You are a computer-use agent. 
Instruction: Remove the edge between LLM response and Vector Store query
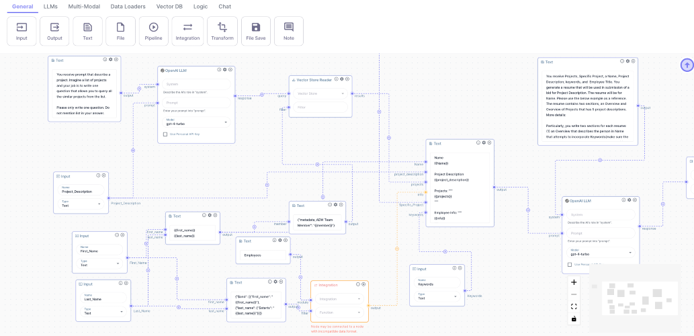click(x=262, y=94)
